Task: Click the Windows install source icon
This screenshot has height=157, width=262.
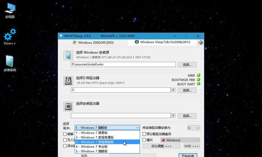Action: (x=68, y=55)
